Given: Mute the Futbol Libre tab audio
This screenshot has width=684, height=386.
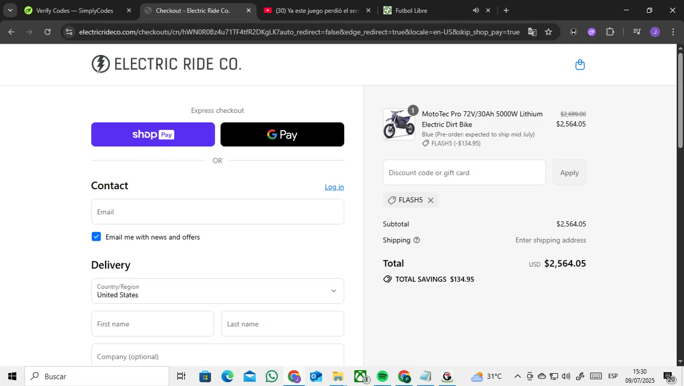Looking at the screenshot, I should (476, 10).
